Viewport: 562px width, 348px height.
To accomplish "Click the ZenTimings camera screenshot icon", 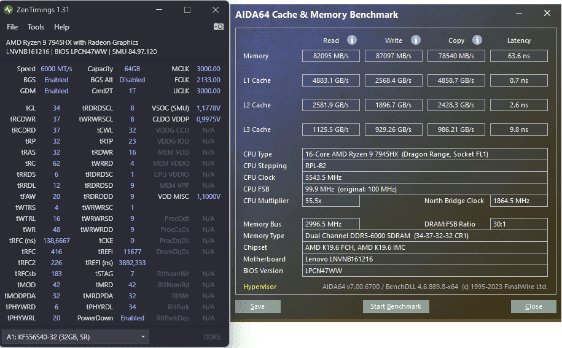I will click(x=218, y=27).
